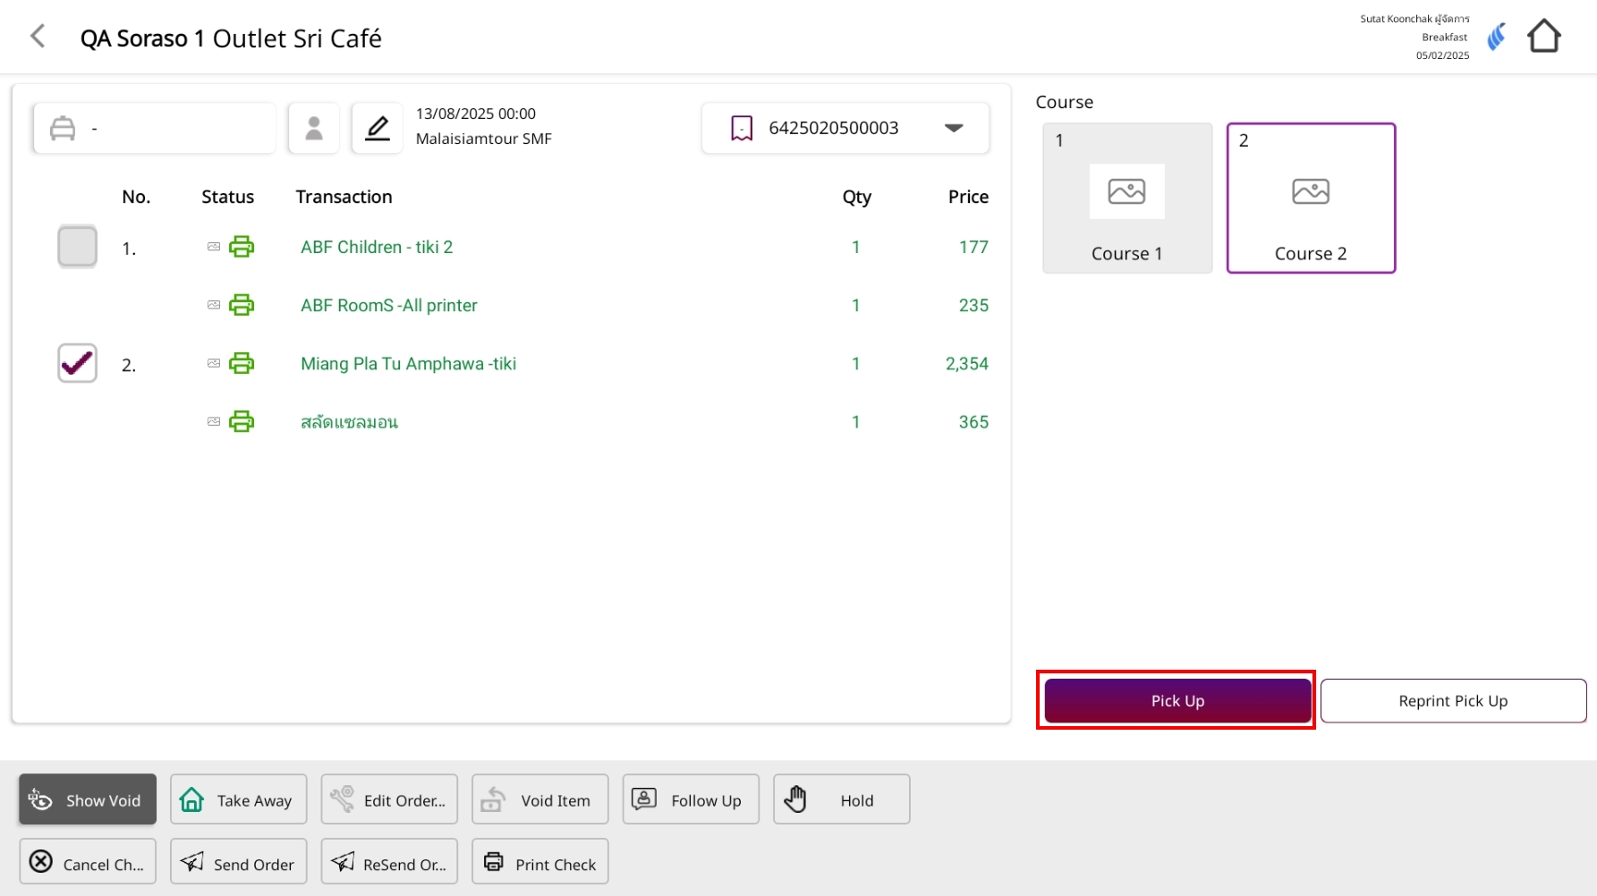The width and height of the screenshot is (1597, 896).
Task: Select the Course 1 tile
Action: pos(1126,198)
